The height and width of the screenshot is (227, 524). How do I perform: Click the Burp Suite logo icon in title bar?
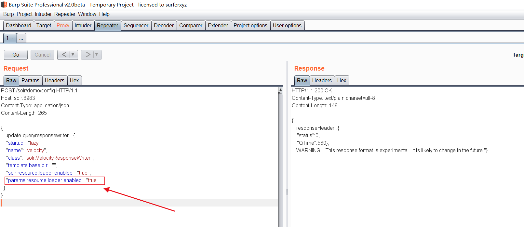(x=4, y=5)
